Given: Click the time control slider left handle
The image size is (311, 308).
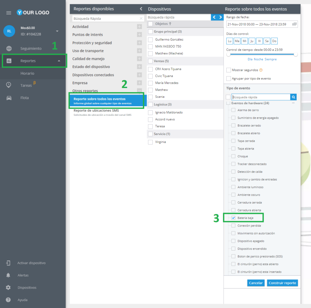Looking at the screenshot, I should [x=228, y=54].
